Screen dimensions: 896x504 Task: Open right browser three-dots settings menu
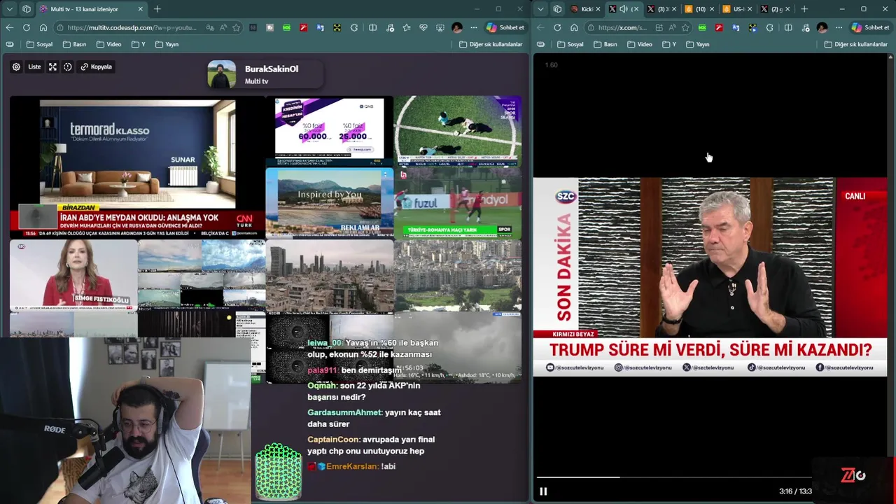839,27
